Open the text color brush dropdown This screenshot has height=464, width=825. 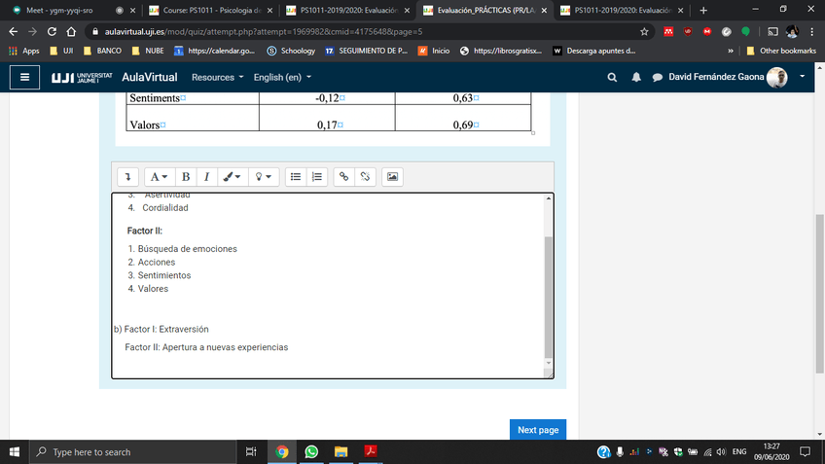click(232, 177)
